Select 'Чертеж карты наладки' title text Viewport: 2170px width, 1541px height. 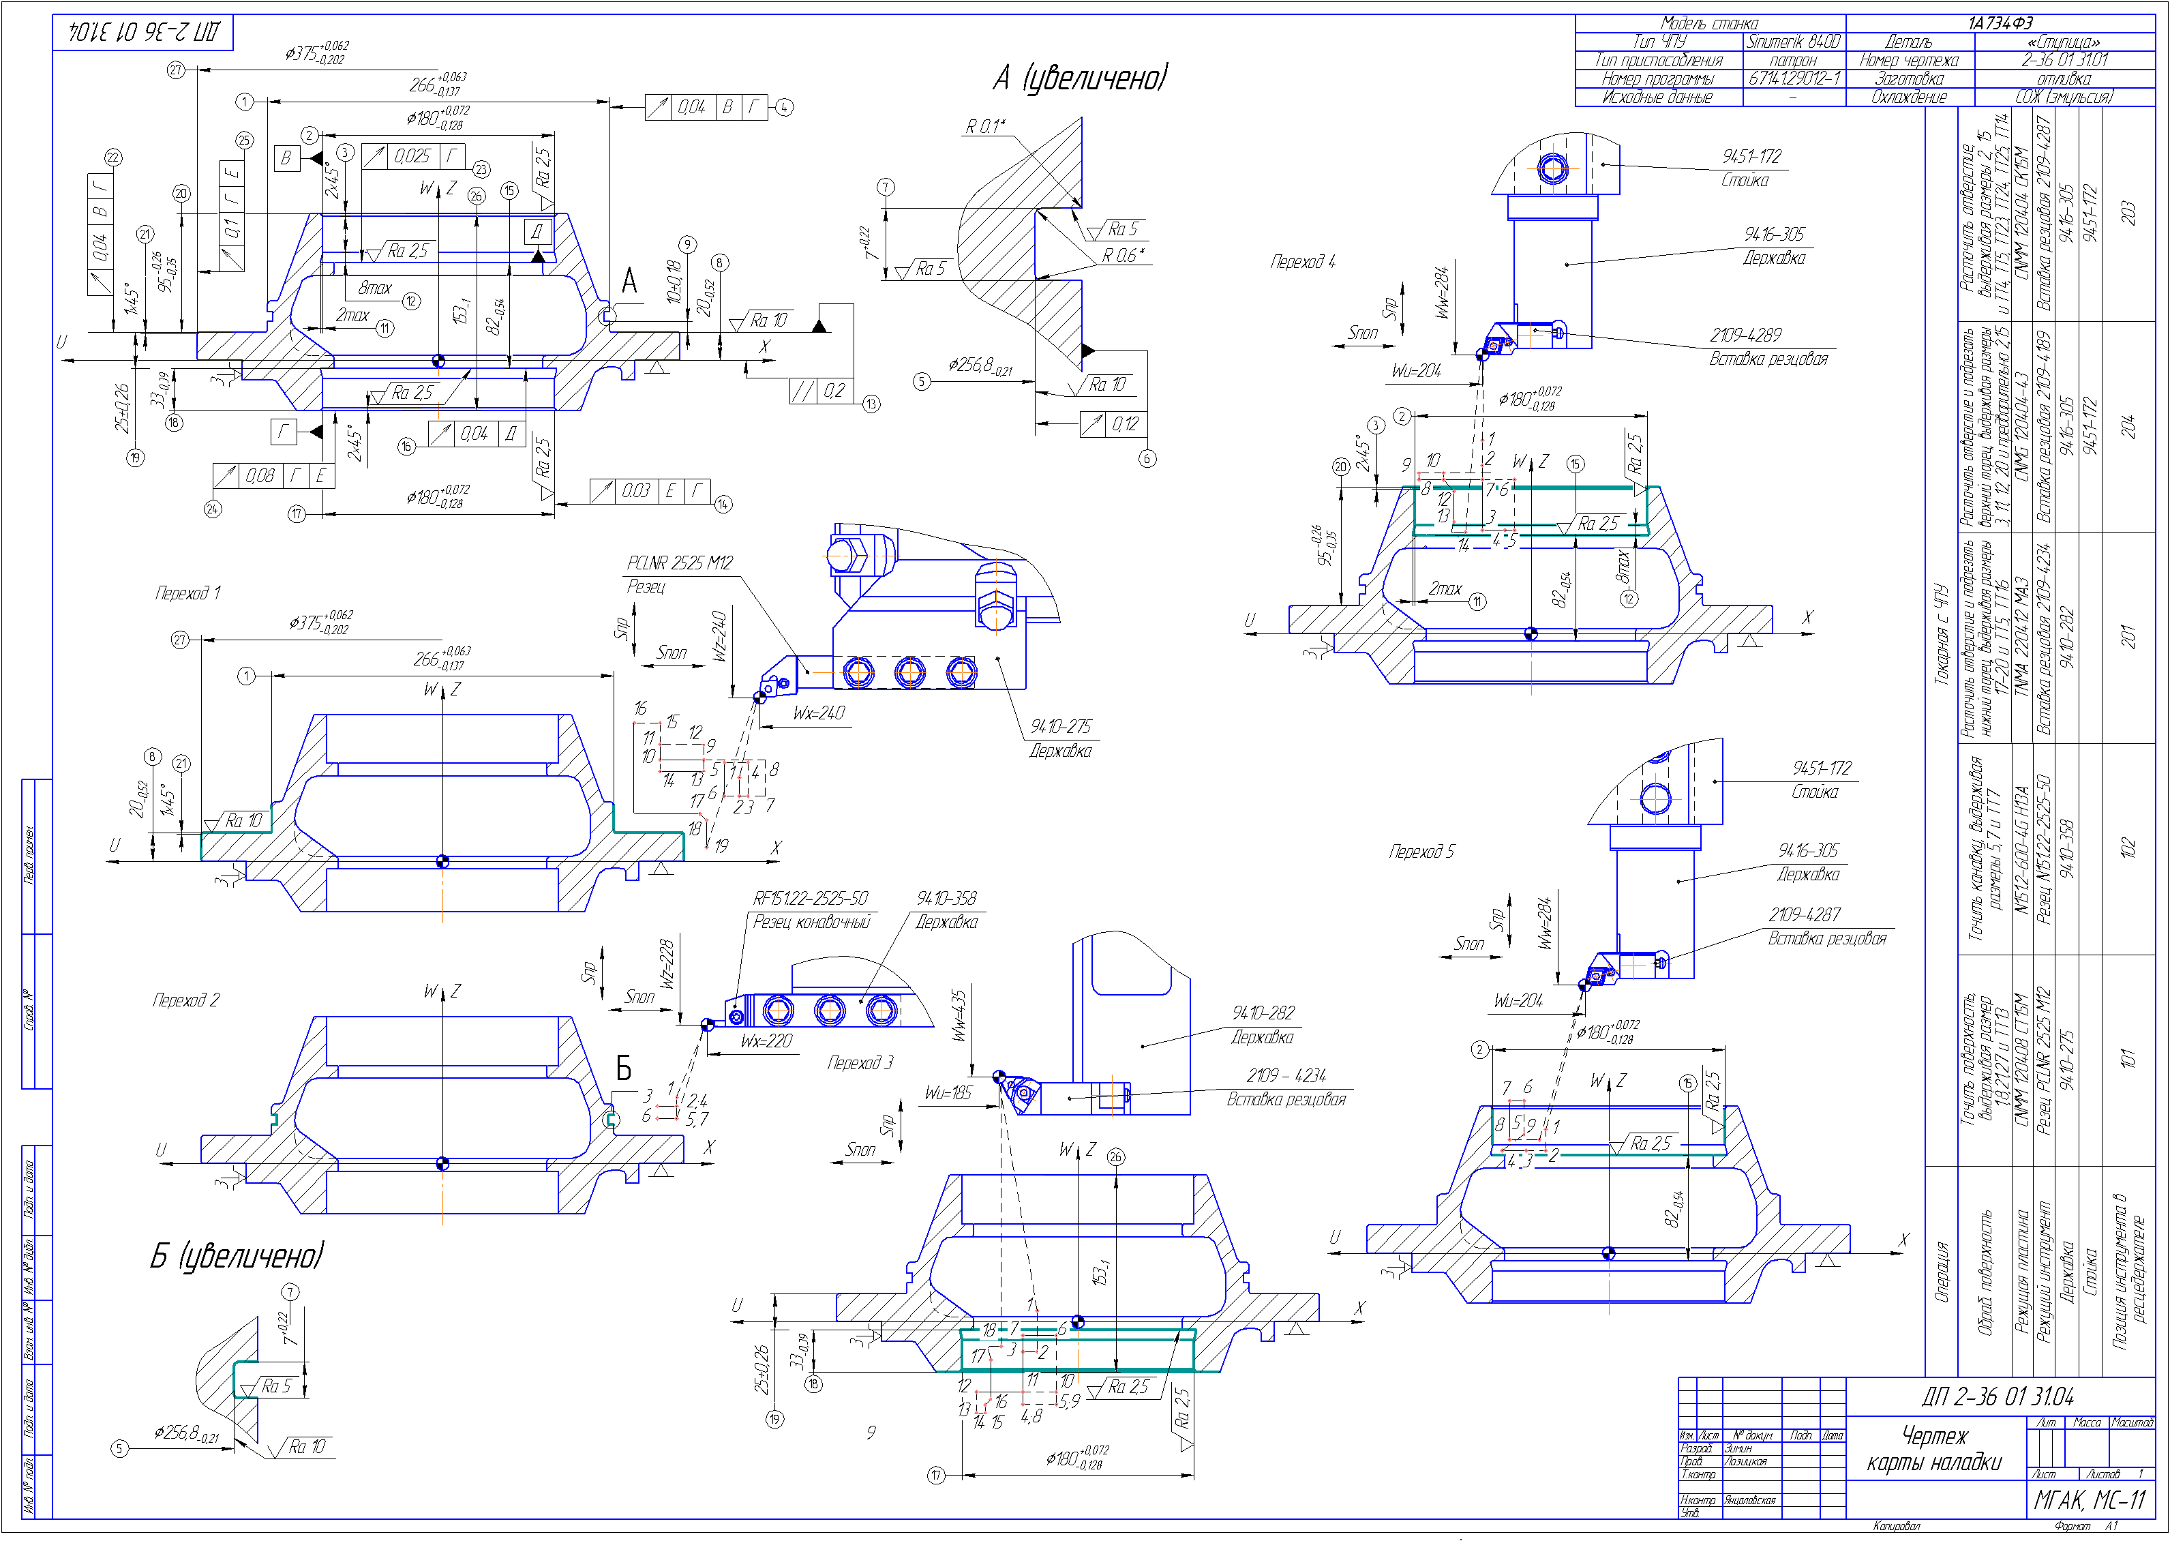tap(1933, 1449)
